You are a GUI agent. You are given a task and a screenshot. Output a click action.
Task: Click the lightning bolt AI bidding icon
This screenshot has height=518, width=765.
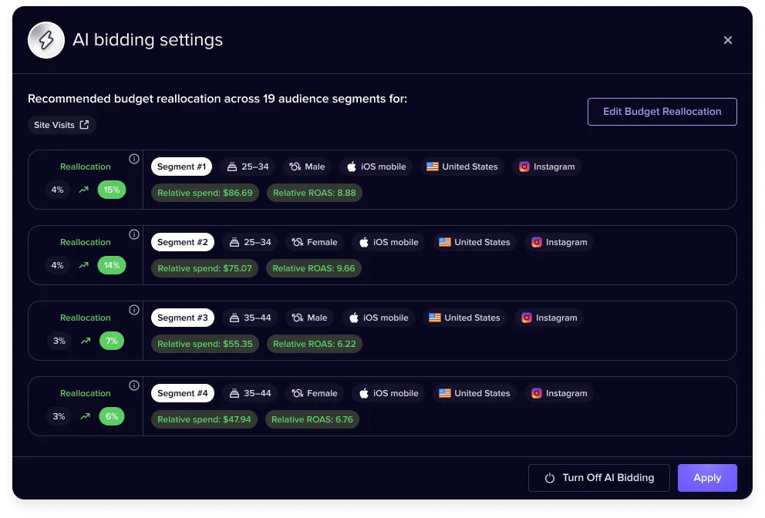[46, 40]
